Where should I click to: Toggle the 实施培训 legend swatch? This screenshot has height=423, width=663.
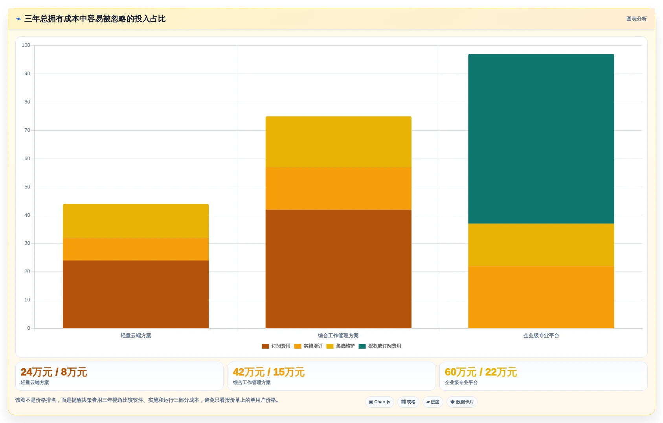coord(298,346)
